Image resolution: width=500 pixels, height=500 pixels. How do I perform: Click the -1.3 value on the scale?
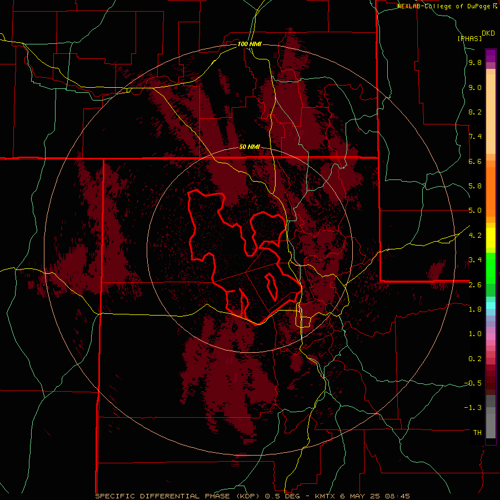click(x=473, y=408)
